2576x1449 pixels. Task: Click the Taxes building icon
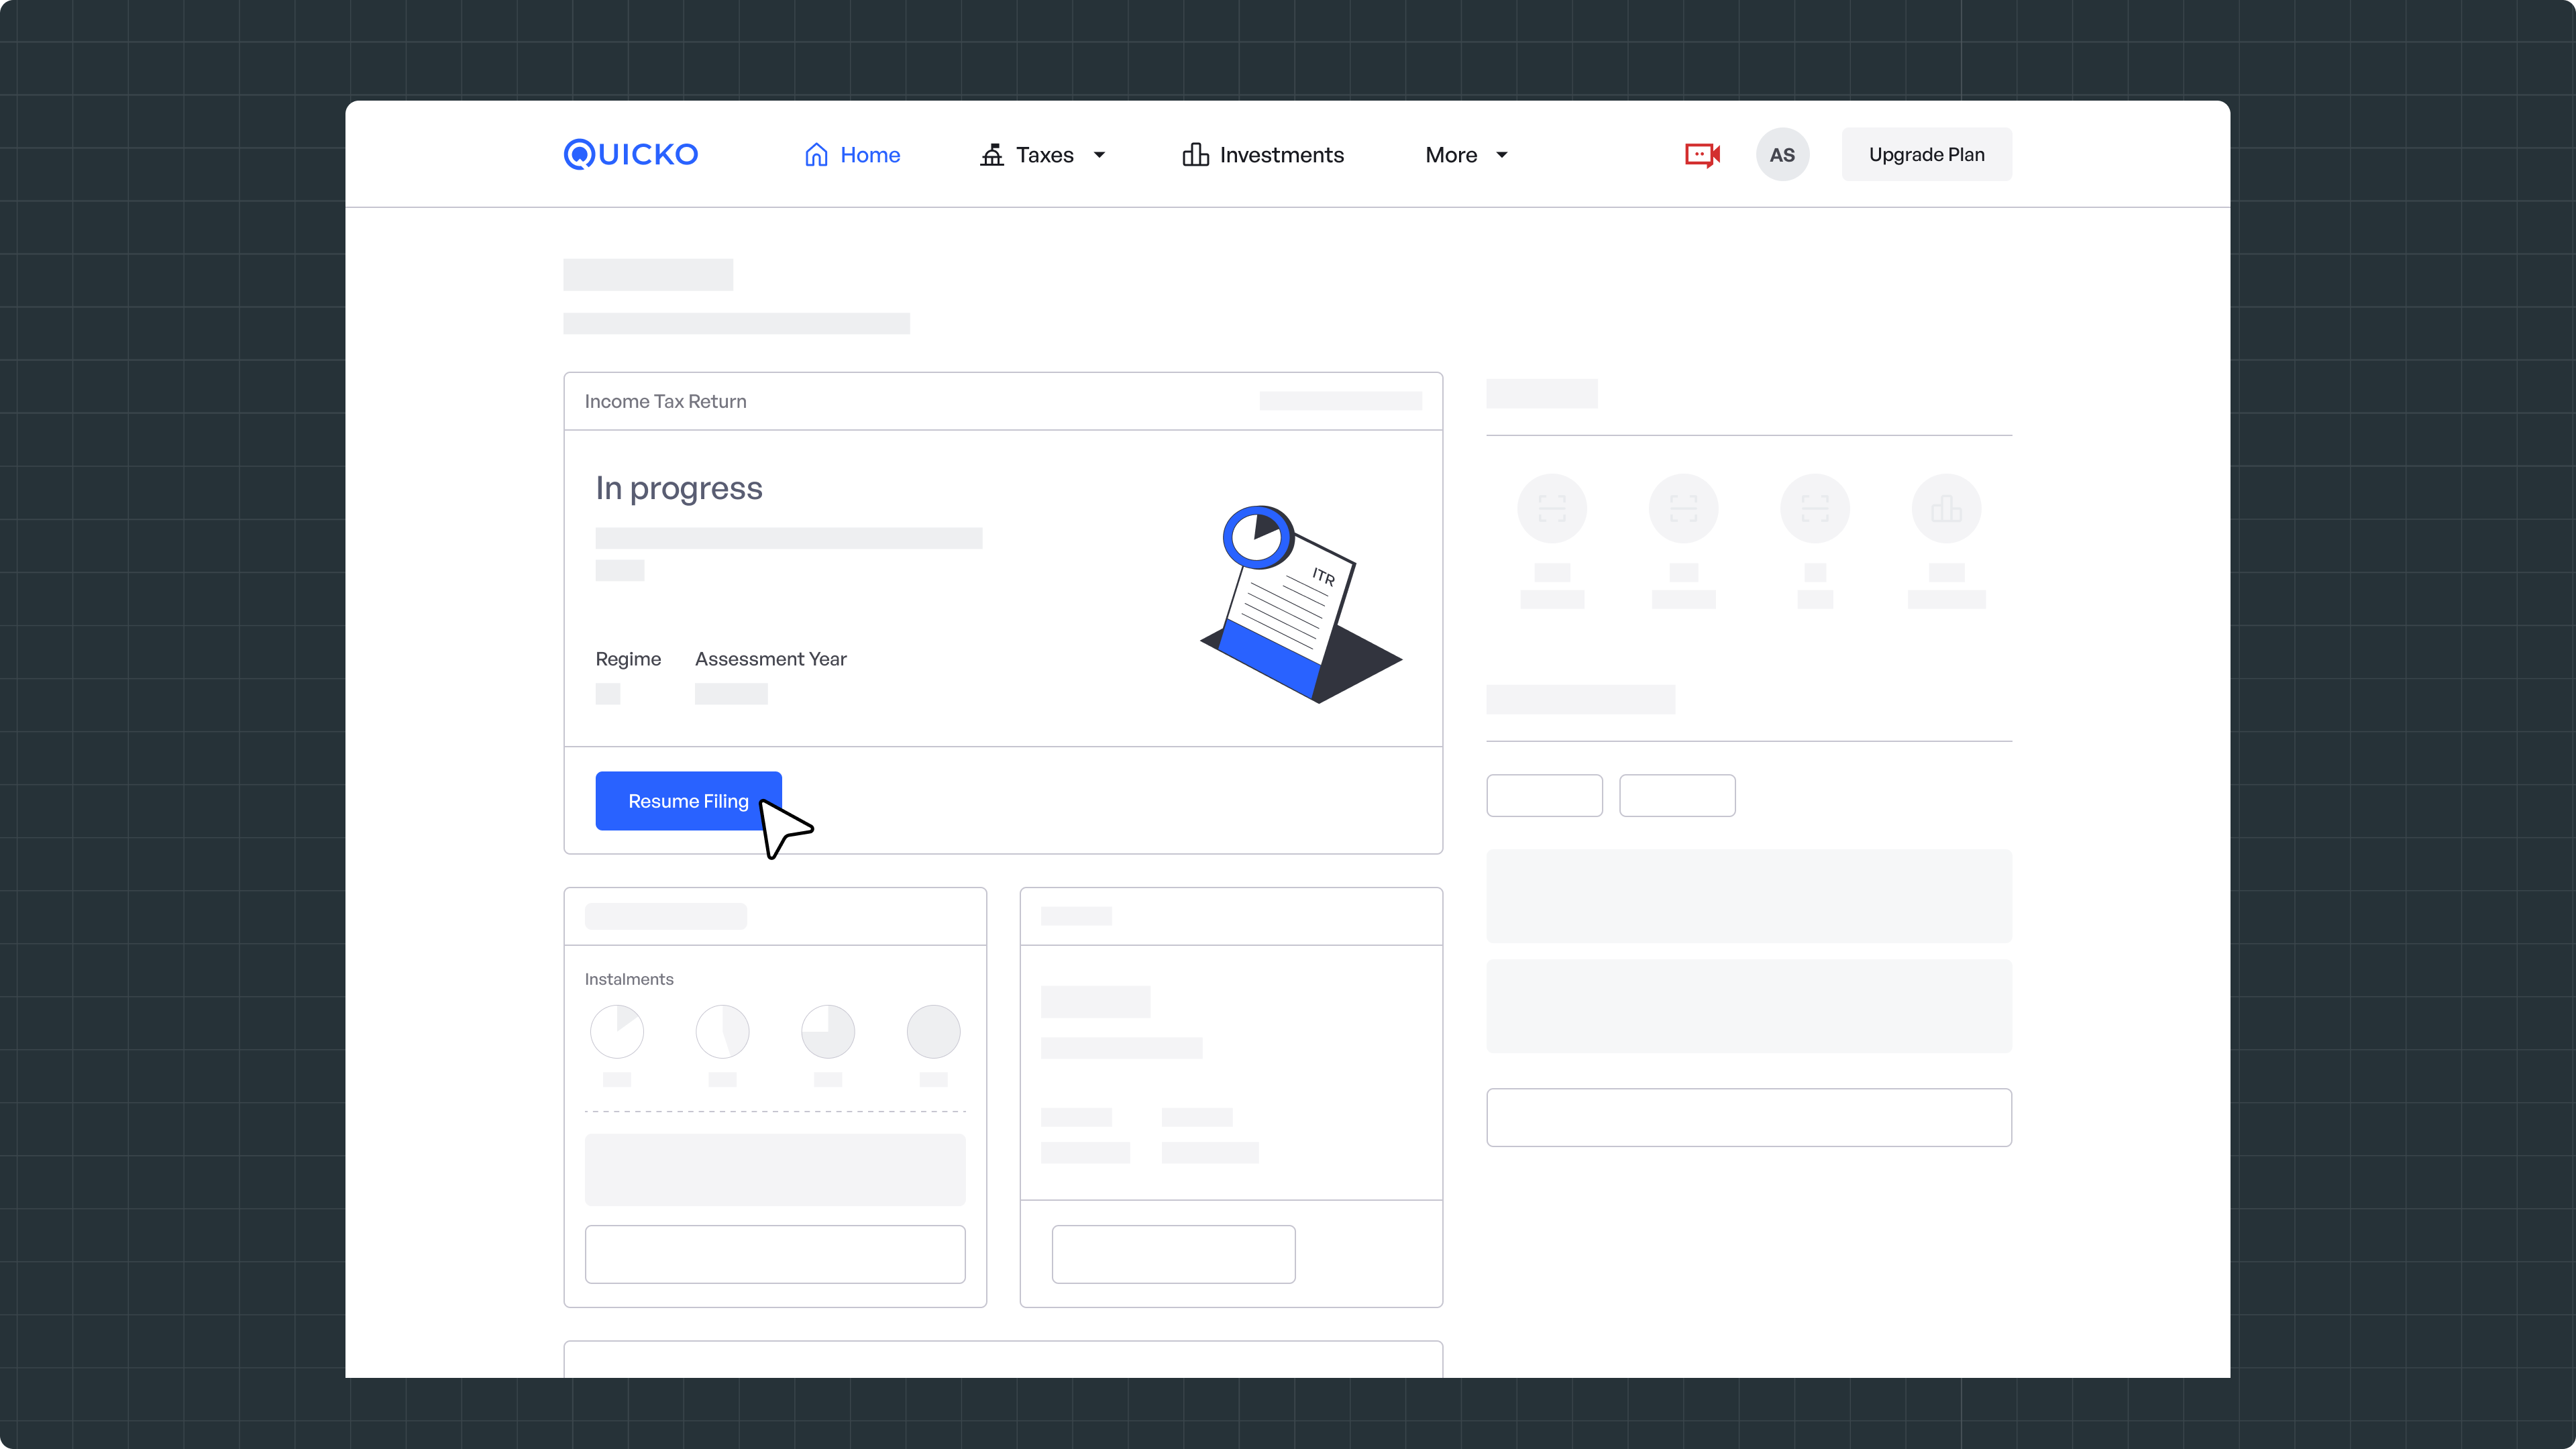(991, 155)
